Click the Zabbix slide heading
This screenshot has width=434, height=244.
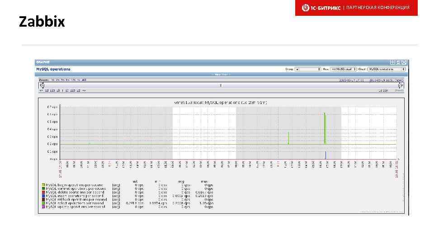pos(42,22)
